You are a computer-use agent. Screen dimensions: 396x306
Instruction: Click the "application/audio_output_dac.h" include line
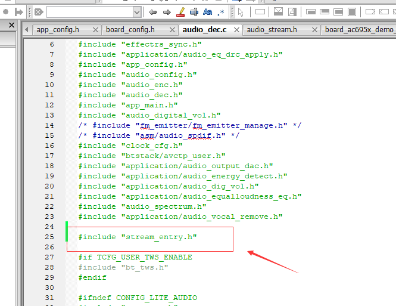[x=176, y=166]
